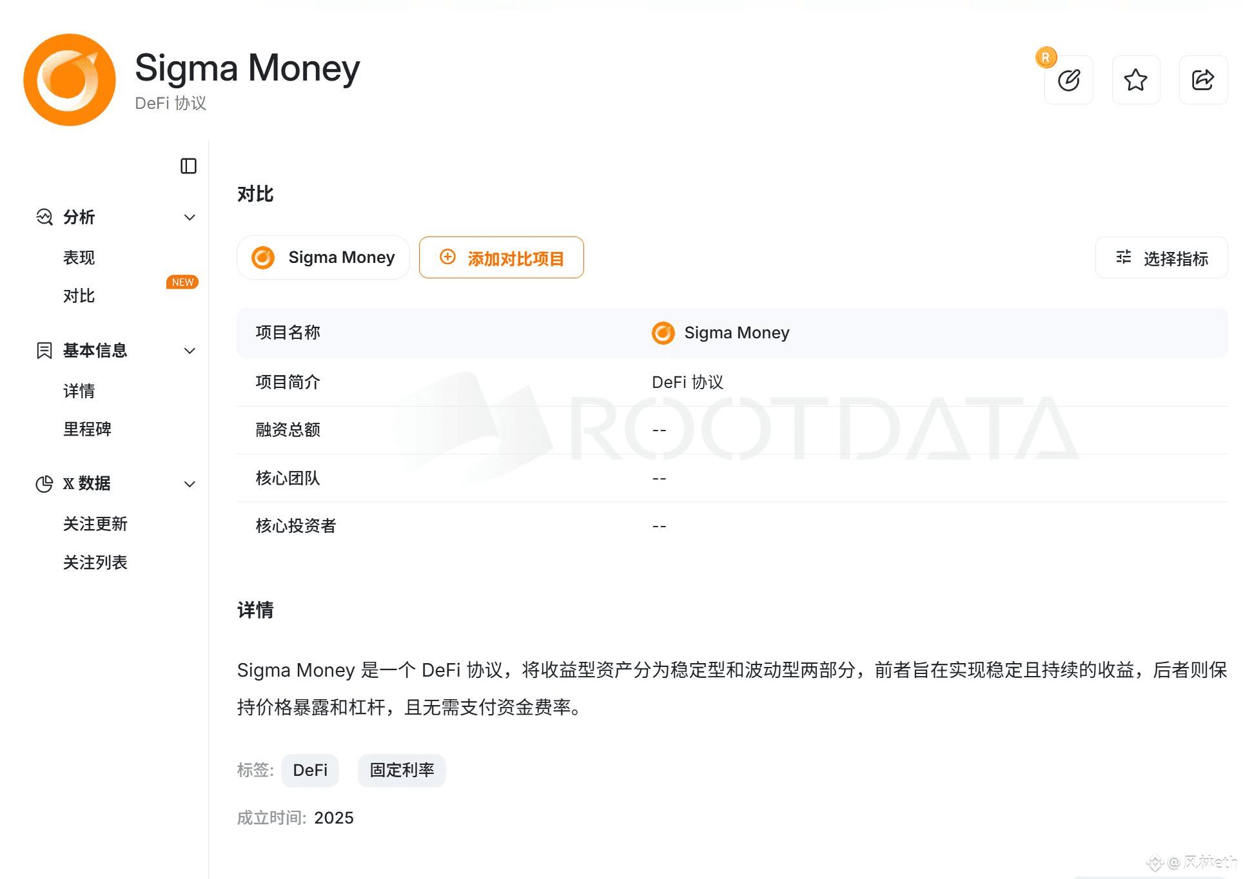Collapse the 基本信息 section chevron
The image size is (1243, 879).
tap(190, 351)
